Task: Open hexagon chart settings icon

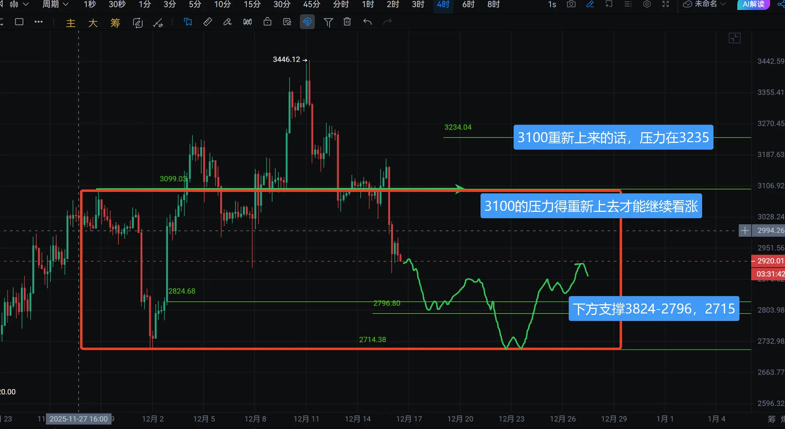Action: (x=647, y=4)
